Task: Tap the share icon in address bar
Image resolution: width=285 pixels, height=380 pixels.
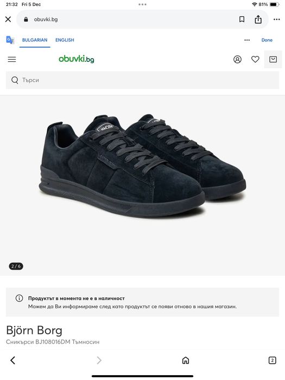Action: 258,19
